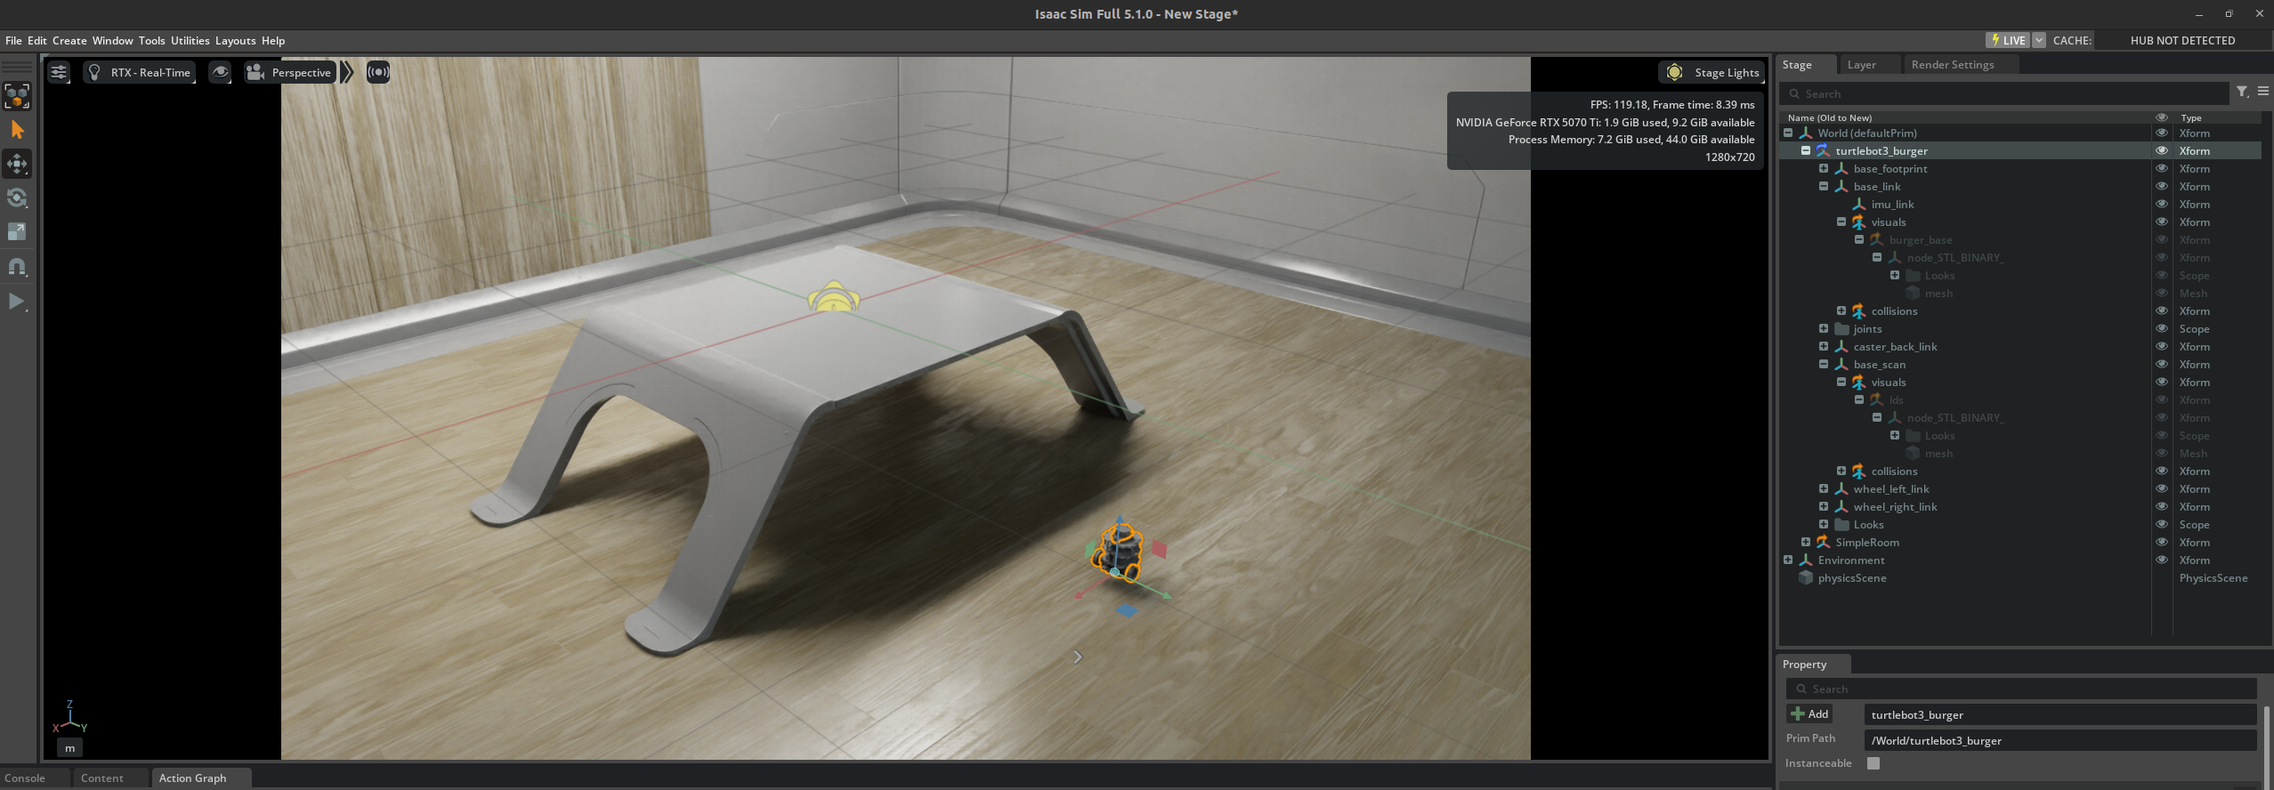Toggle the snap magnet tool

17,266
